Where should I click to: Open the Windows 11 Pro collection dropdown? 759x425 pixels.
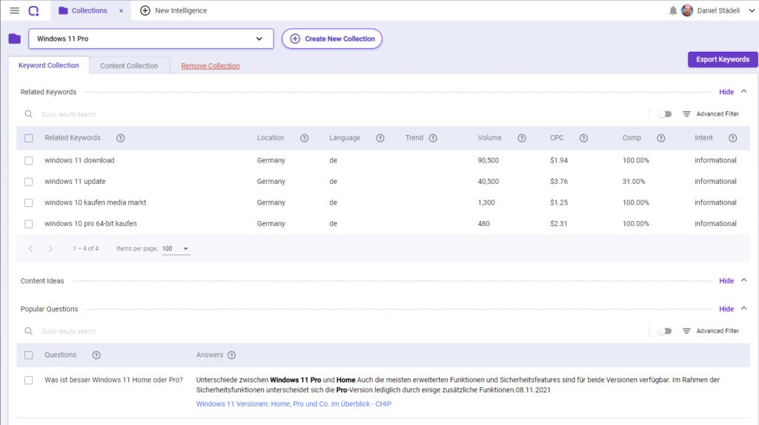[151, 39]
